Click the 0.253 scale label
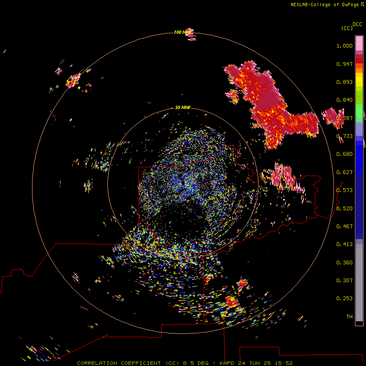366x366 pixels. point(344,298)
